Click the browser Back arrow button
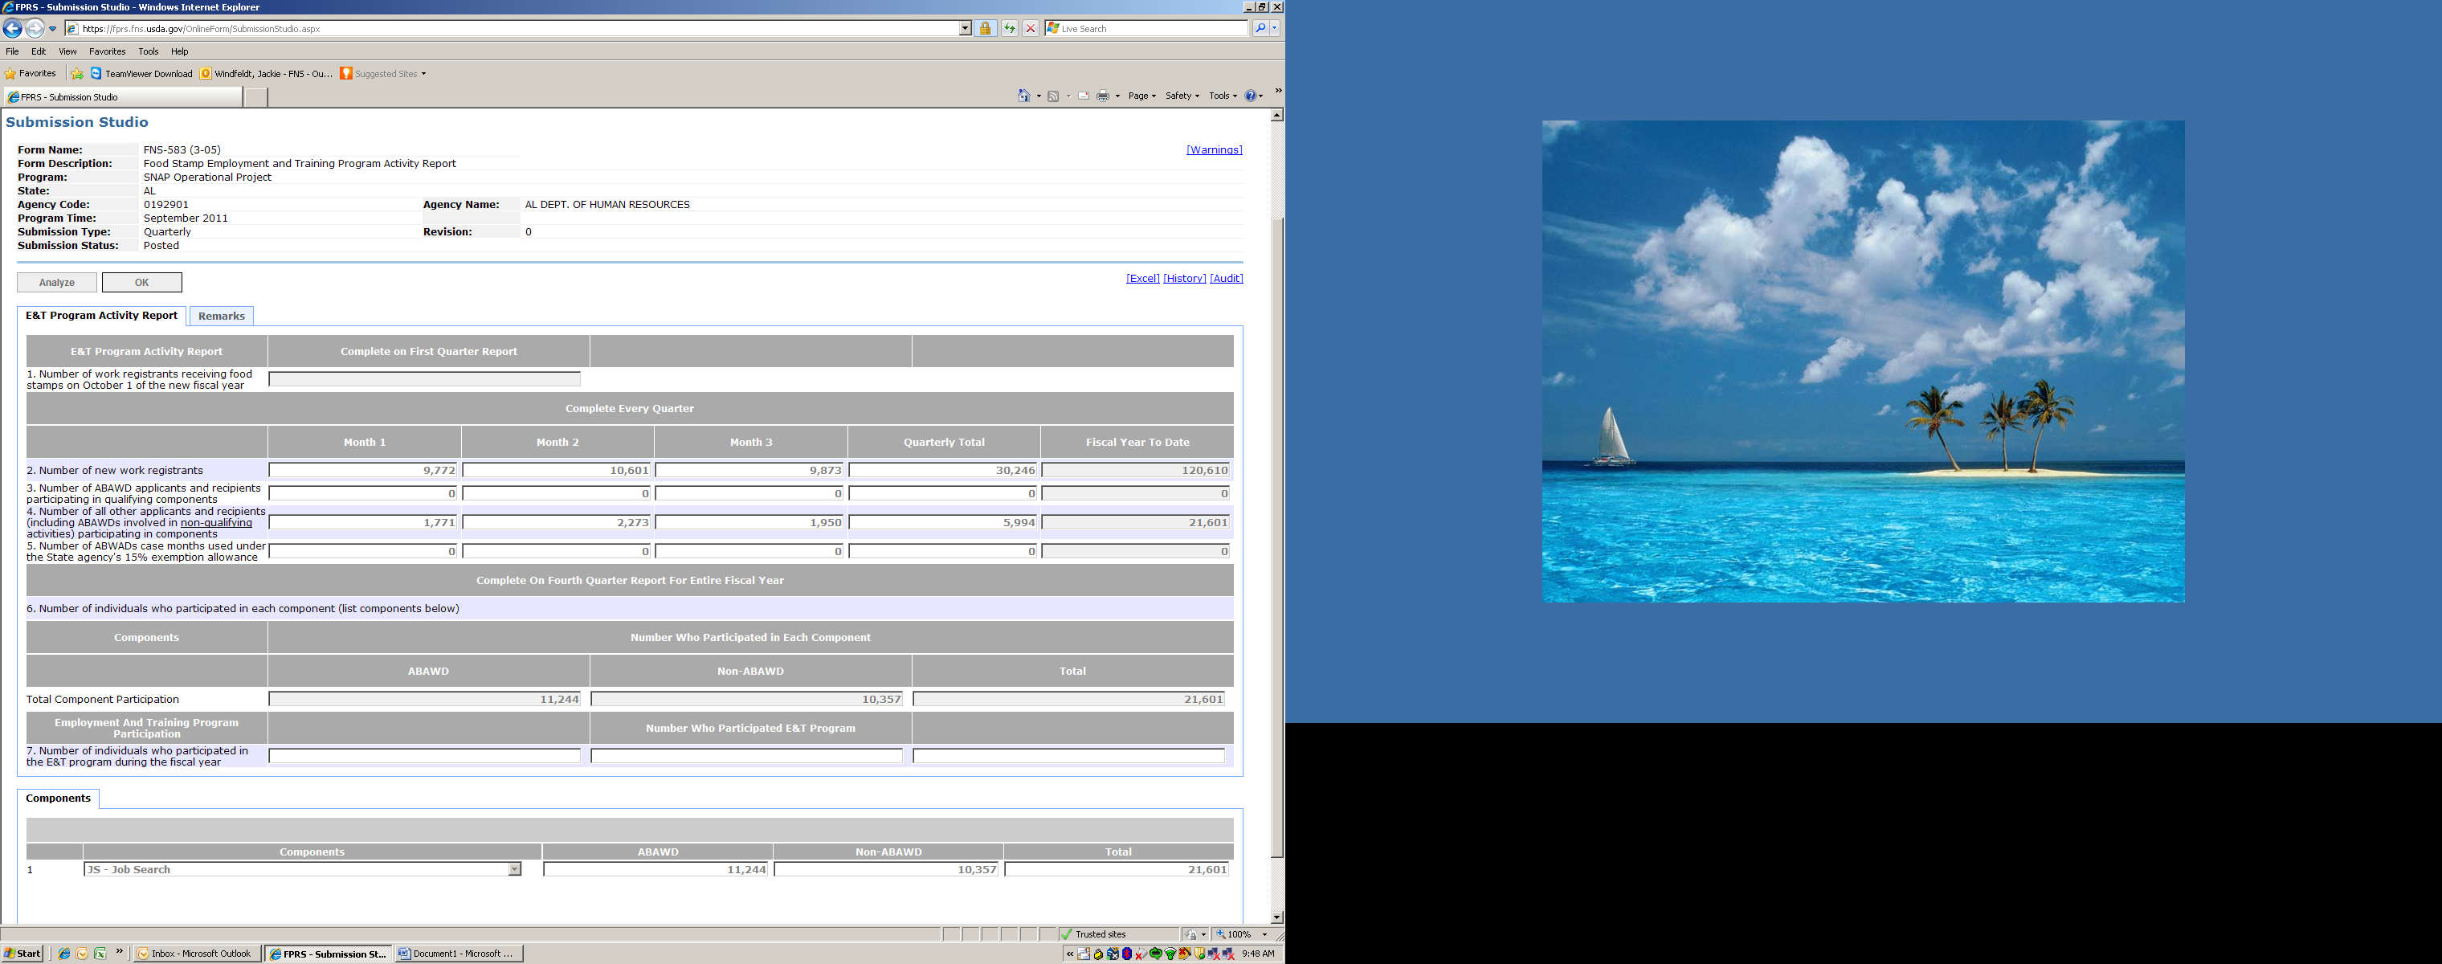This screenshot has height=964, width=2442. tap(14, 28)
